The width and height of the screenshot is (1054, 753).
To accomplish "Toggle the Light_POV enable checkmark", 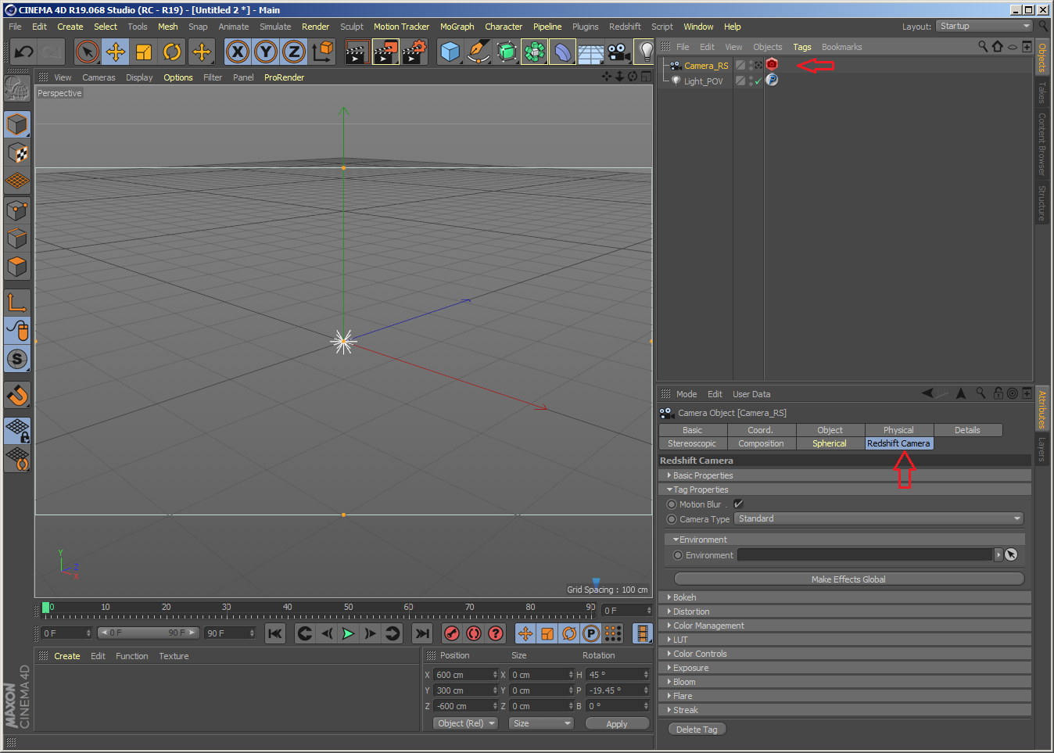I will click(758, 81).
